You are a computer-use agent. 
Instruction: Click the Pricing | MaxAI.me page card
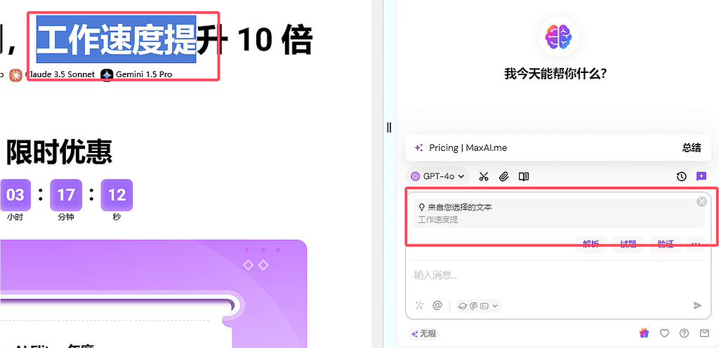[558, 148]
